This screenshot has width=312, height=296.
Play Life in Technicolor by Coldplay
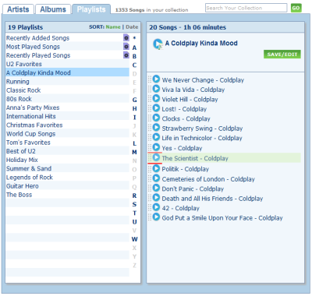156,137
